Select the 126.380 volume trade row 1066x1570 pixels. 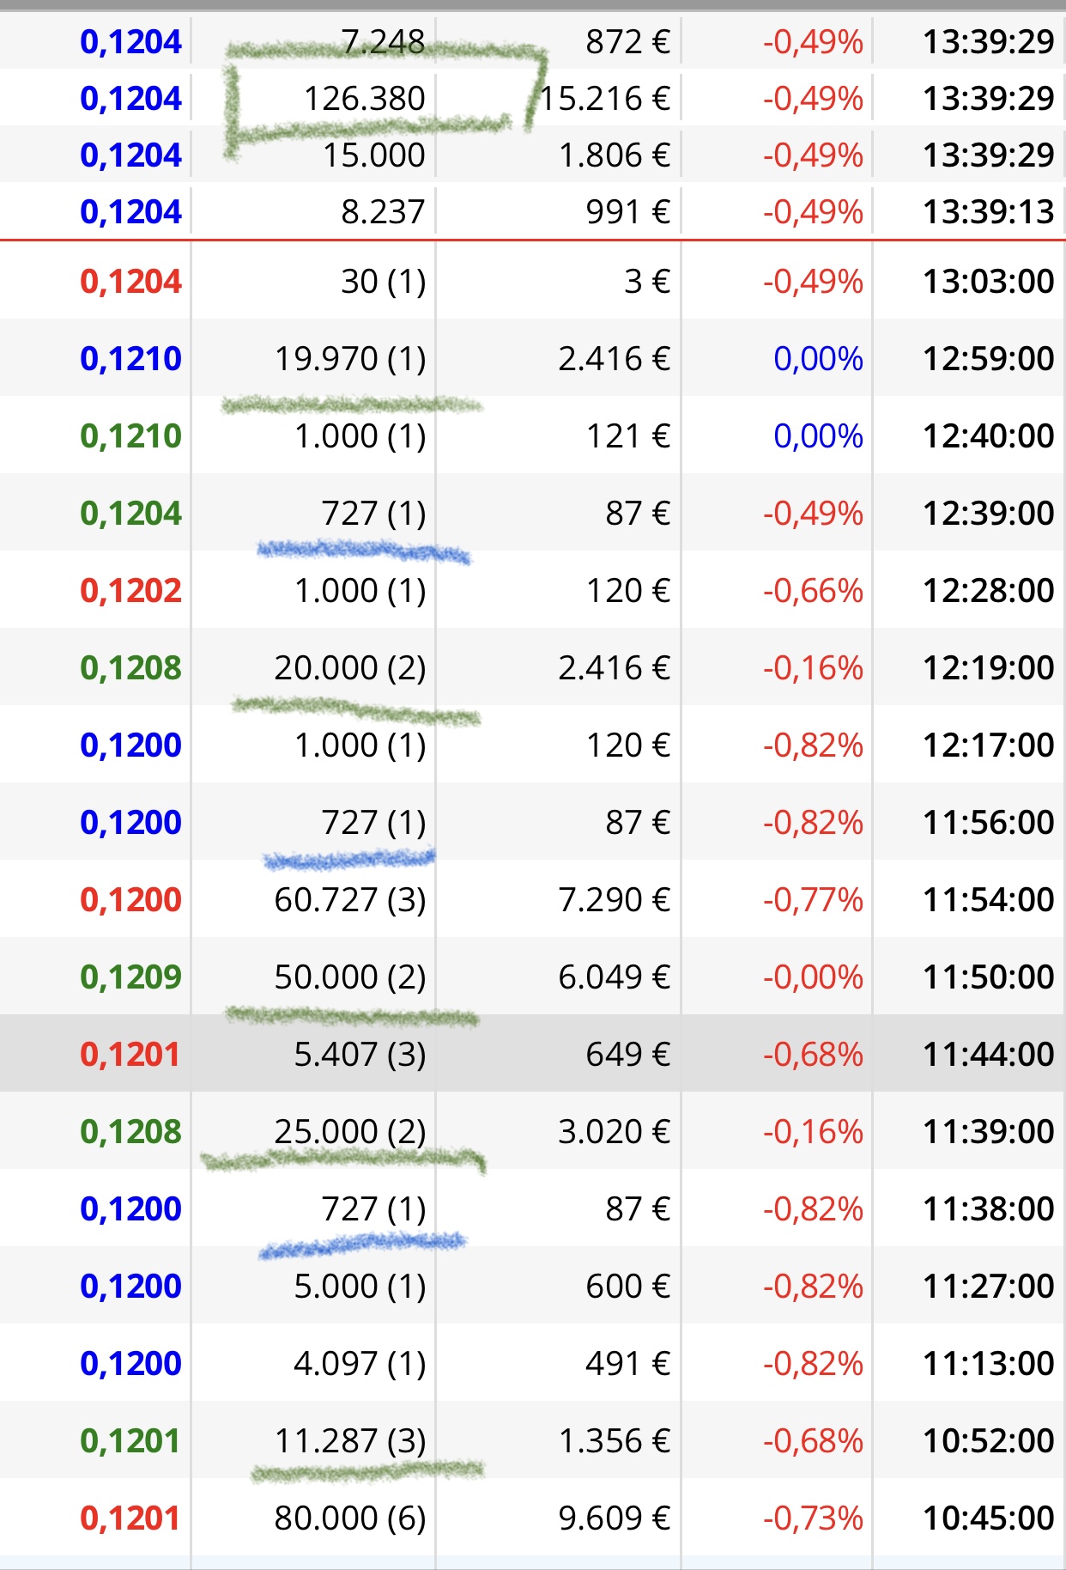coord(533,98)
